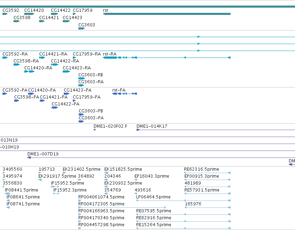Select gene CG14422 in the top track
Screen dimensions: 295x230
pos(54,14)
